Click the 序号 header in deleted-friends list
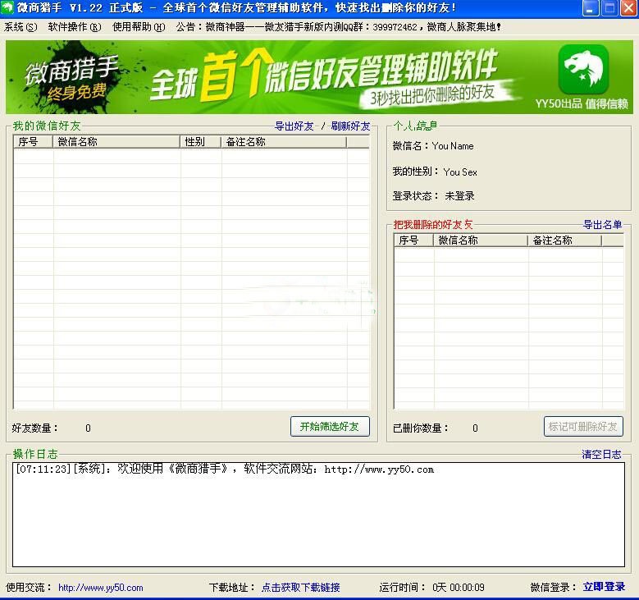This screenshot has height=600, width=639. coord(413,240)
